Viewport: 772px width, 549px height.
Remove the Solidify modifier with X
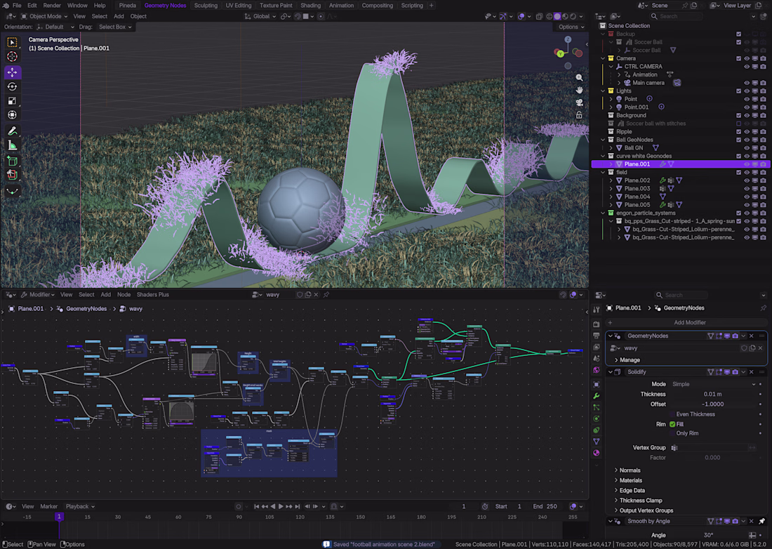tap(752, 372)
